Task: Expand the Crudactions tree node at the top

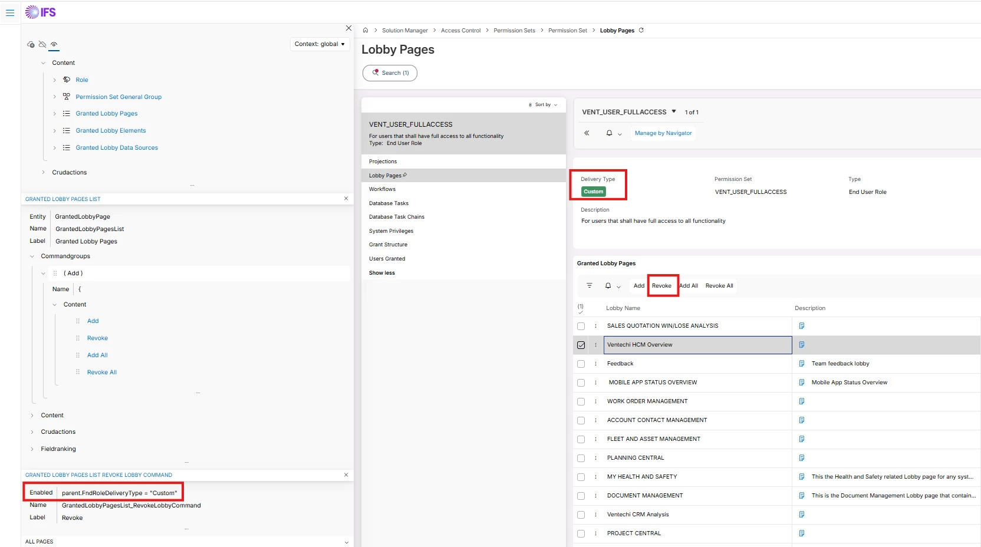Action: (x=44, y=173)
